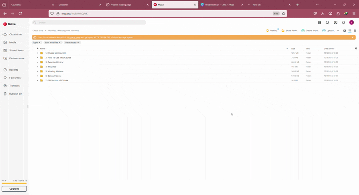Open Cloud drive in the sidebar
The image size is (359, 195).
15,35
